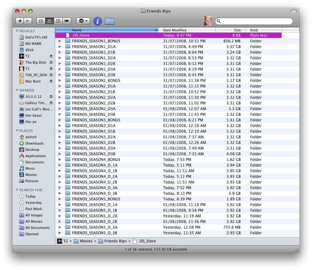Eject Gallery Tim shared disk

[x=51, y=103]
